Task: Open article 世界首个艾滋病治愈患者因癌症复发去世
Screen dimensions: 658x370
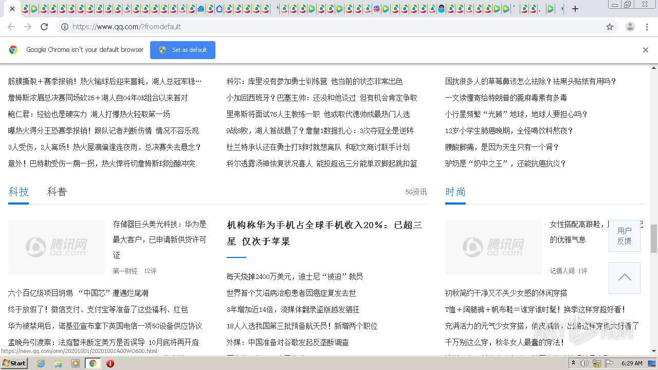Action: click(x=291, y=293)
